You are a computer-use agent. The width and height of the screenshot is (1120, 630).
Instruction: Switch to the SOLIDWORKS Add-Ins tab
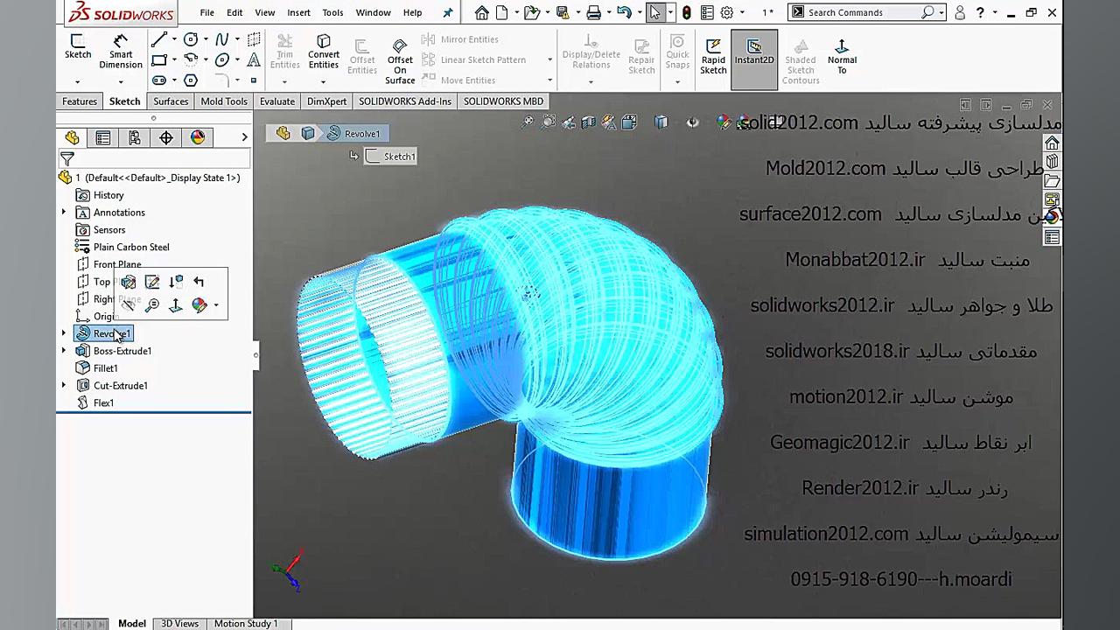point(405,101)
